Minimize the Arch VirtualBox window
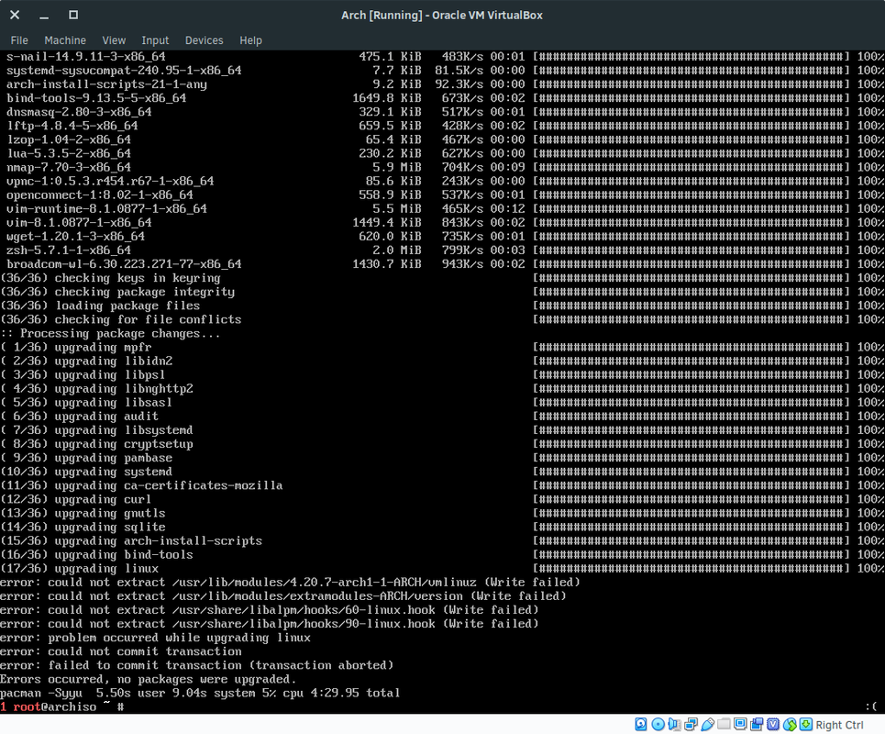Image resolution: width=885 pixels, height=734 pixels. pos(44,16)
